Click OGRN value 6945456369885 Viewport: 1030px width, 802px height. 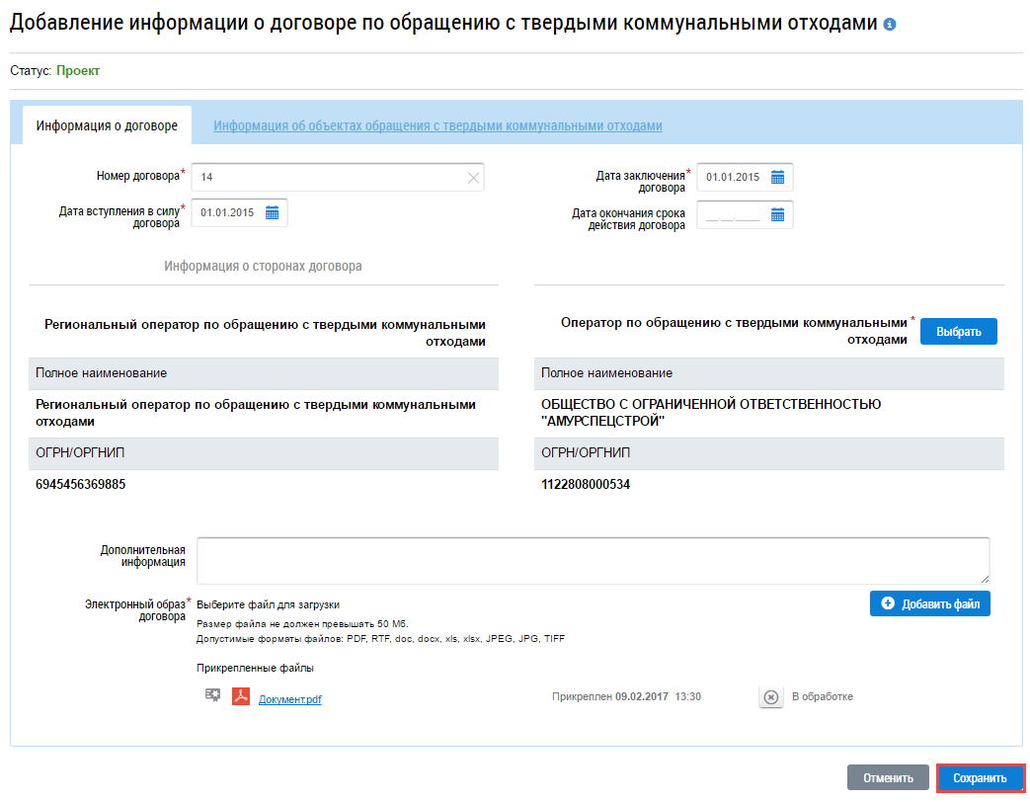tap(80, 485)
